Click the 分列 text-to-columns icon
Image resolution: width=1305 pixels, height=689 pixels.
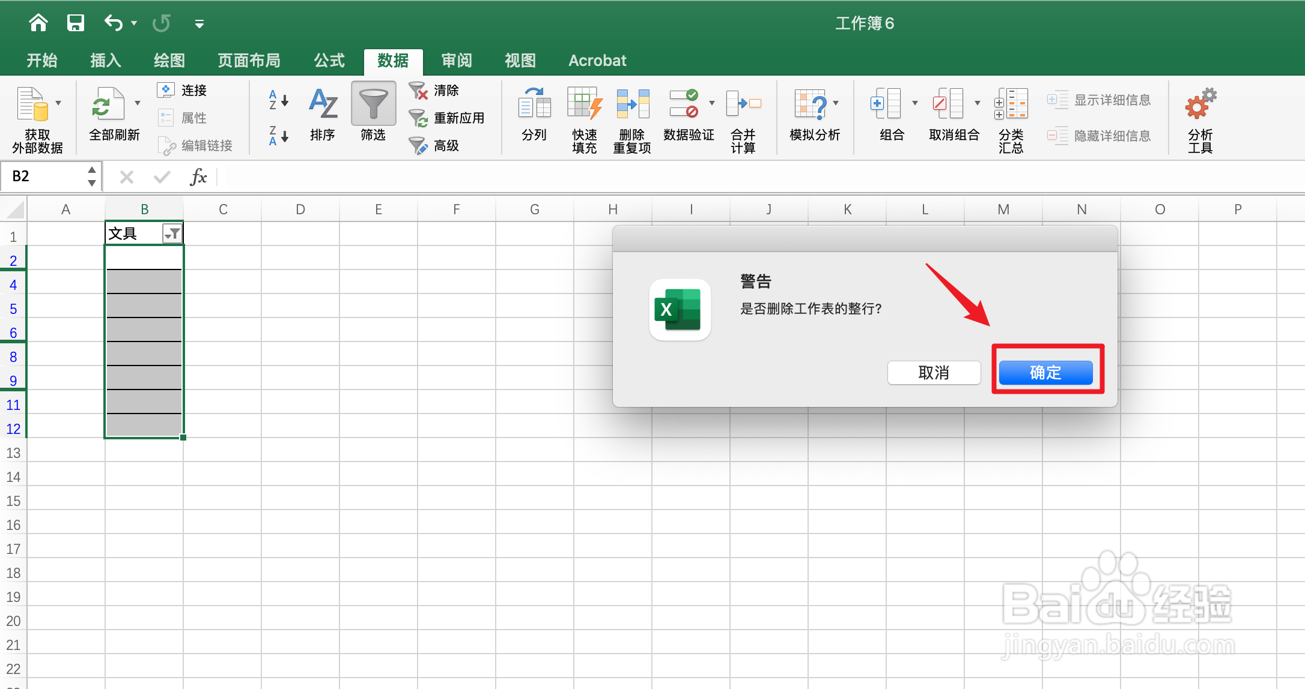pos(534,104)
